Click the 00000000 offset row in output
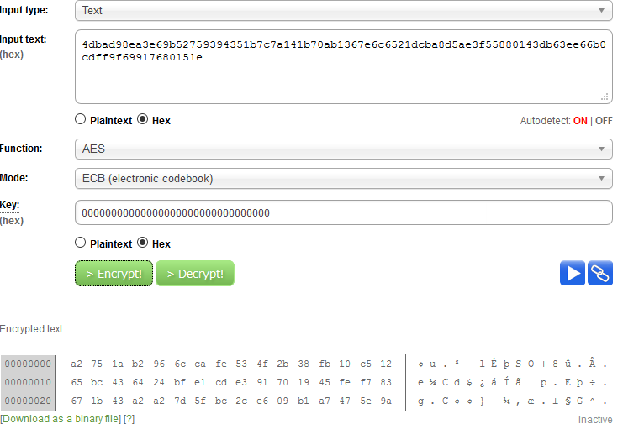 pyautogui.click(x=29, y=364)
